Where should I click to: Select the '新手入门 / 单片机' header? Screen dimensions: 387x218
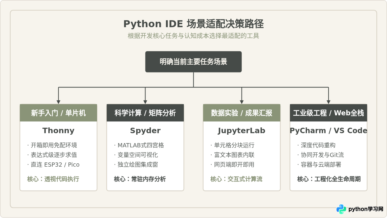[x=58, y=113]
